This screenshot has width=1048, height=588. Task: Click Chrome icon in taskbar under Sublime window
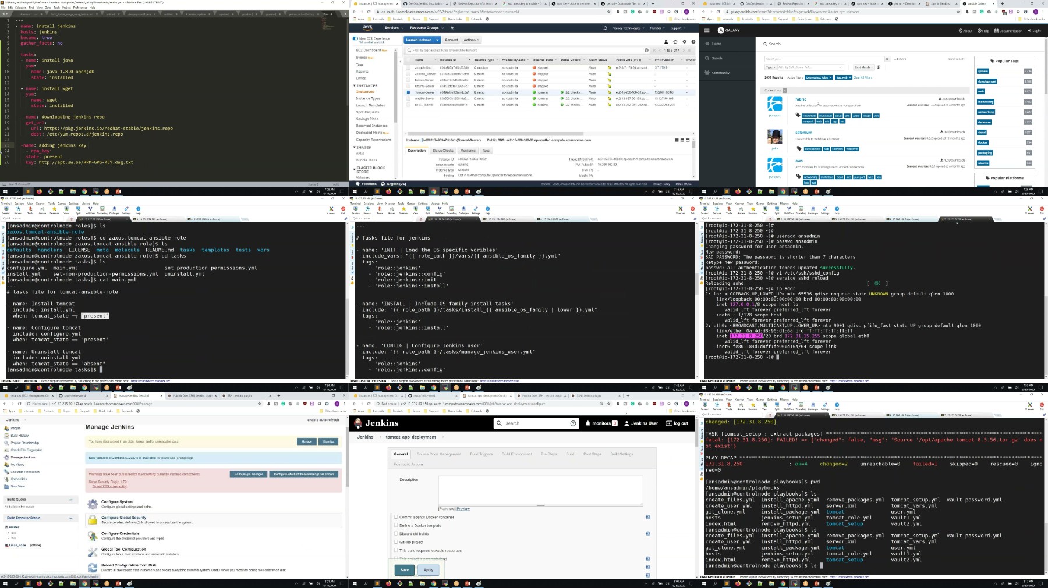pyautogui.click(x=84, y=191)
